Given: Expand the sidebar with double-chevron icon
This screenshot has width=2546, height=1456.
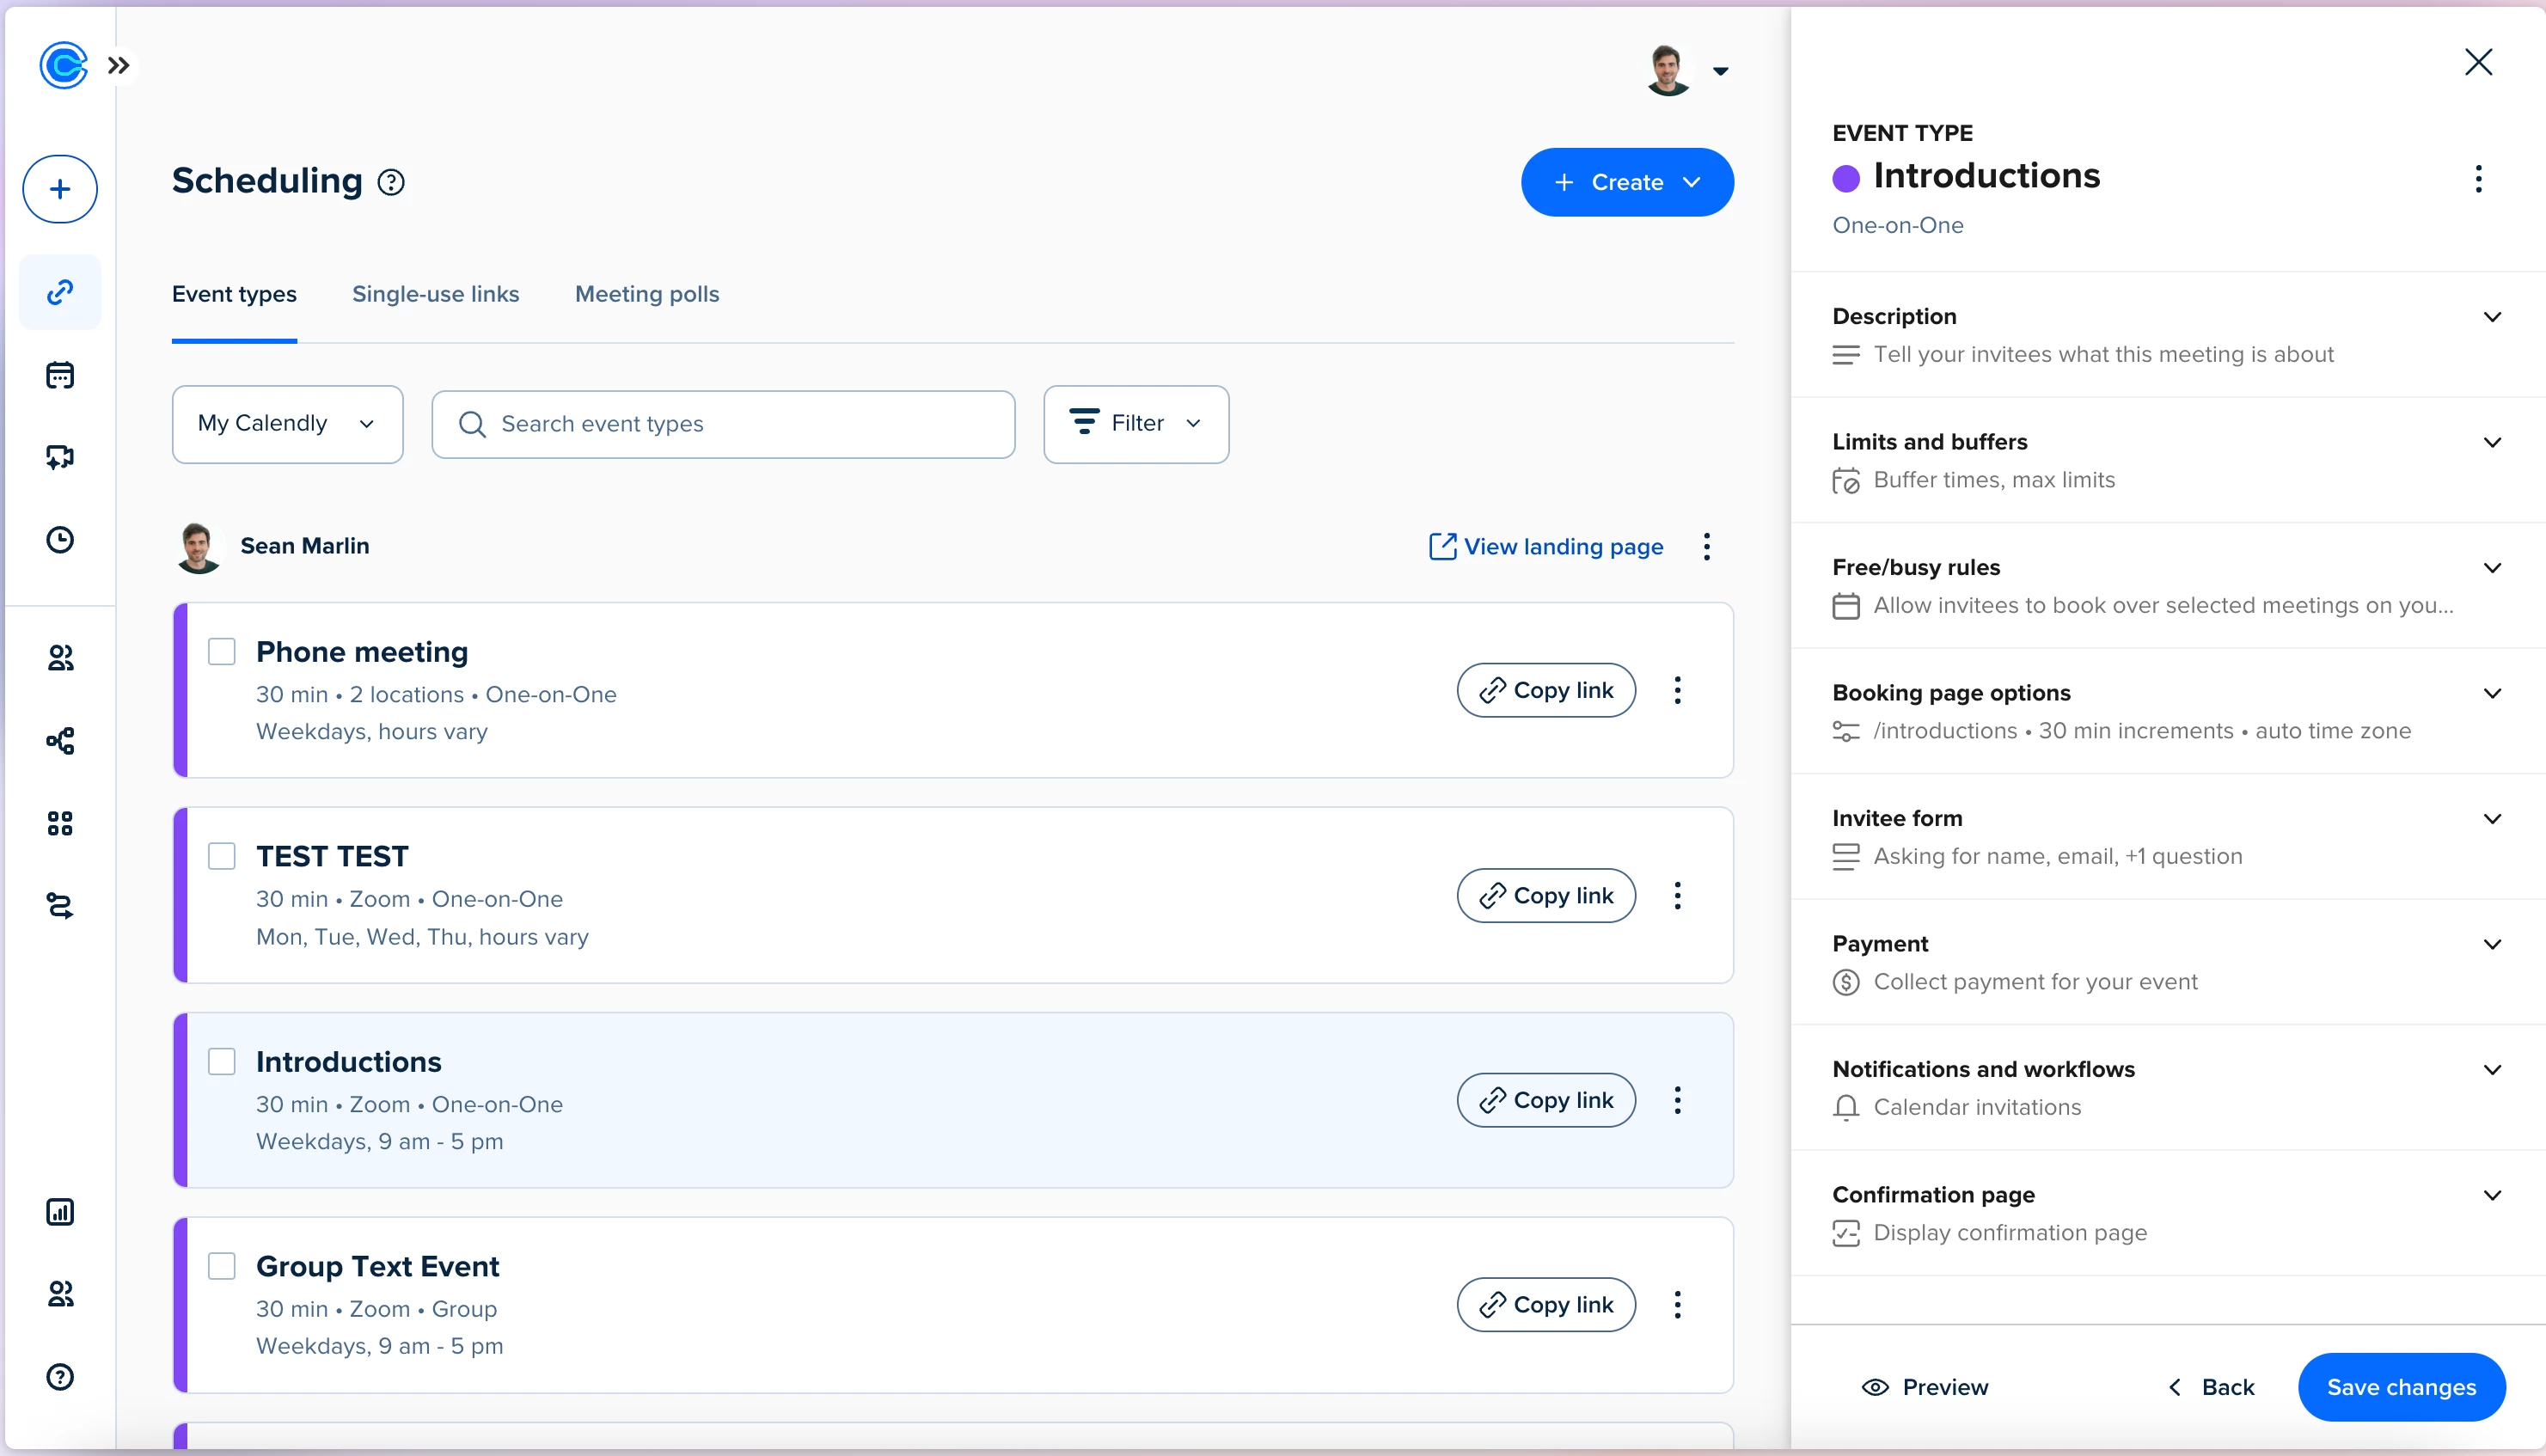Looking at the screenshot, I should point(119,66).
